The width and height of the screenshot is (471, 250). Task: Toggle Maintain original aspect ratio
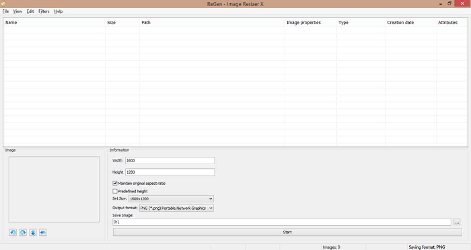[x=115, y=183]
